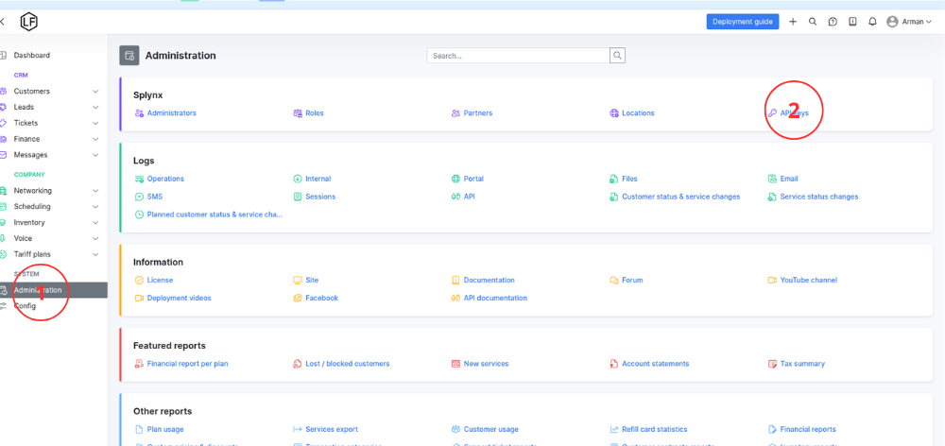Click the API log icon
945x446 pixels.
(455, 197)
